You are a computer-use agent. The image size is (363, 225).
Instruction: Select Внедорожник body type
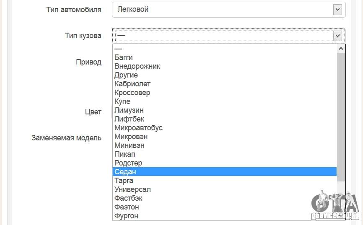[x=224, y=66]
